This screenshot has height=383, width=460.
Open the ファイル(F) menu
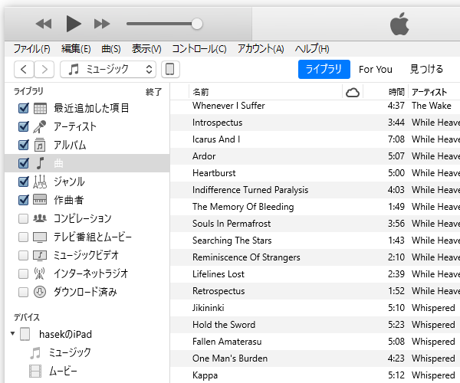[x=31, y=49]
